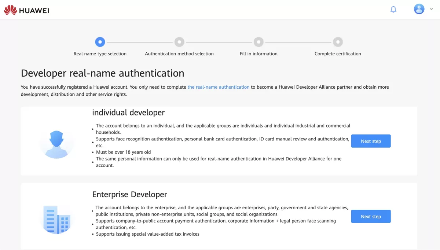
Task: Open the notifications bell
Action: click(393, 10)
